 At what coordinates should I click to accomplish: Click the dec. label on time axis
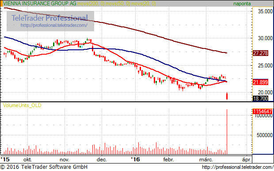click(102, 160)
